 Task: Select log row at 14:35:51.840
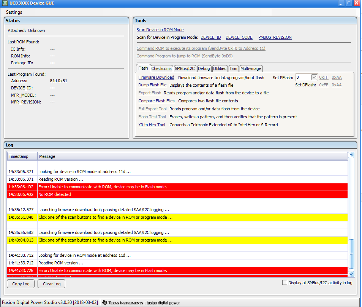pyautogui.click(x=177, y=218)
